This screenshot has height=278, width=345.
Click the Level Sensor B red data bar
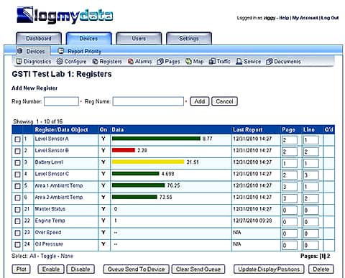[124, 150]
